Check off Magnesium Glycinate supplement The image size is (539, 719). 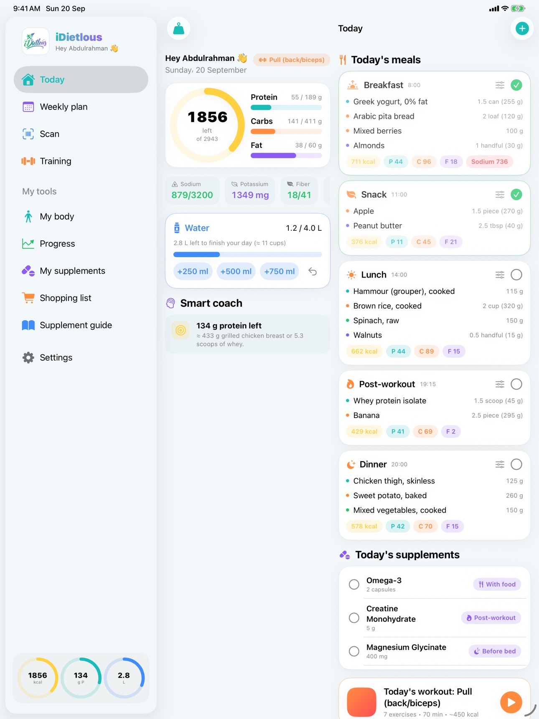point(354,651)
